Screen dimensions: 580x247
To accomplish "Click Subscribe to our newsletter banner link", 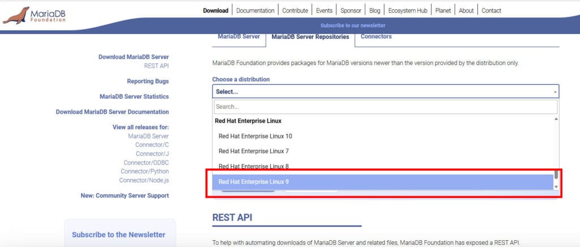I will pos(353,25).
